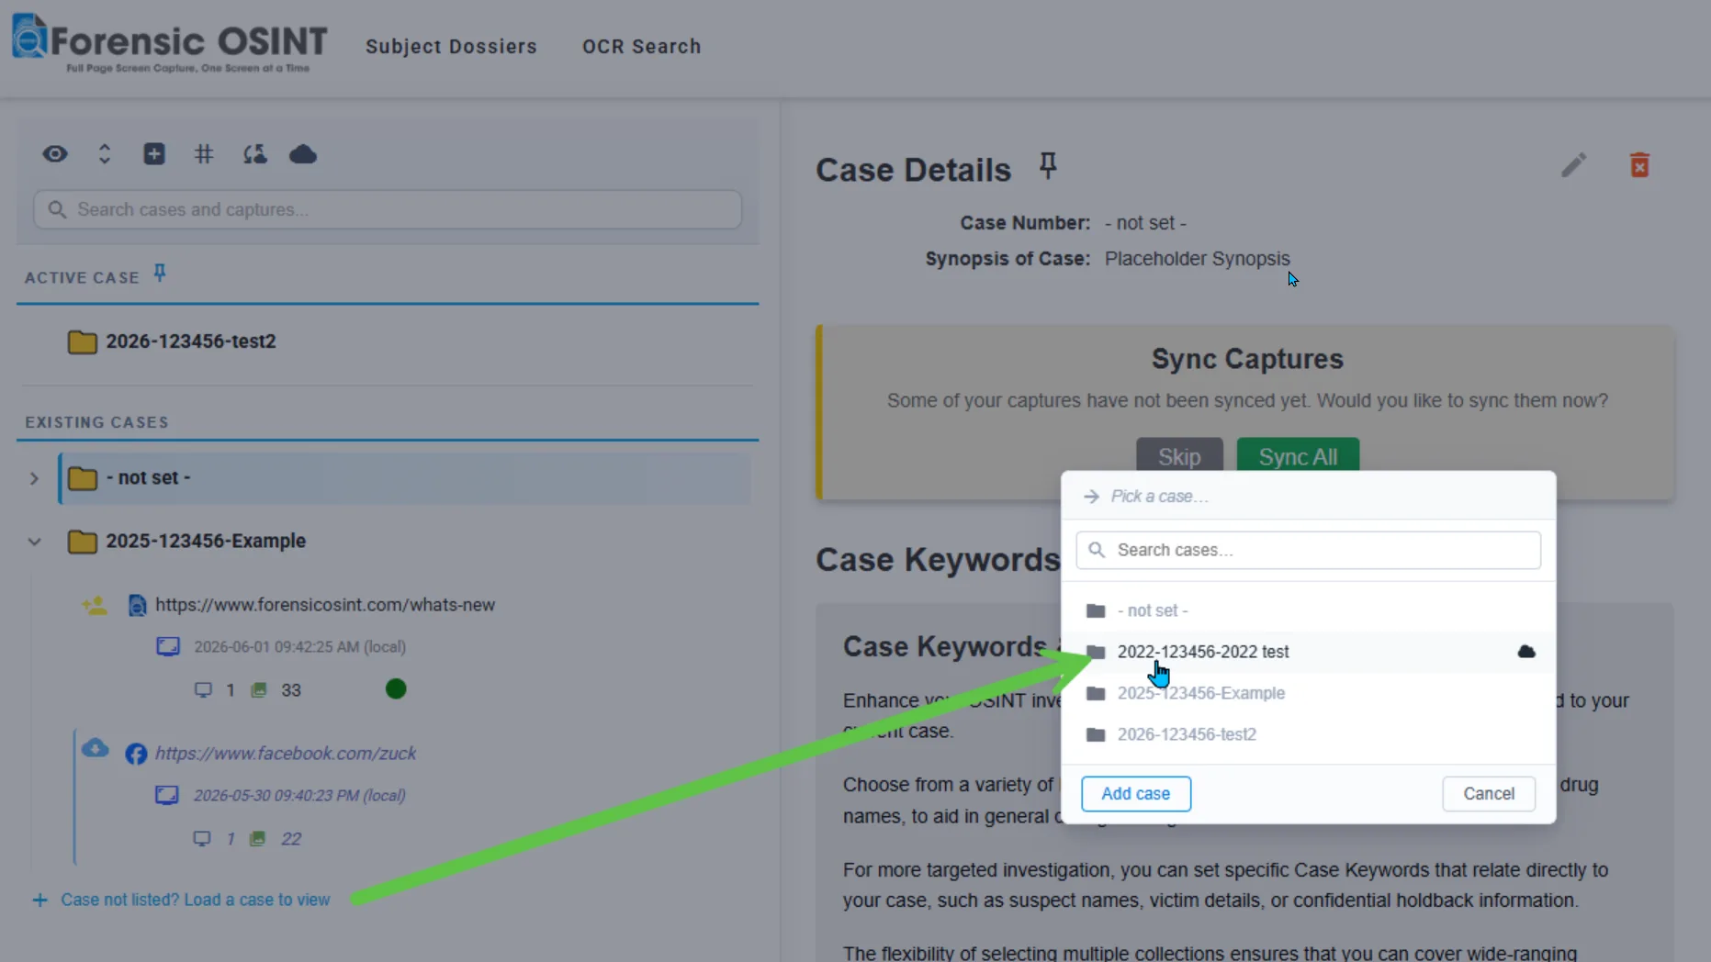Select active case 2026-123456-test2
Viewport: 1711px width, 962px height.
190,341
